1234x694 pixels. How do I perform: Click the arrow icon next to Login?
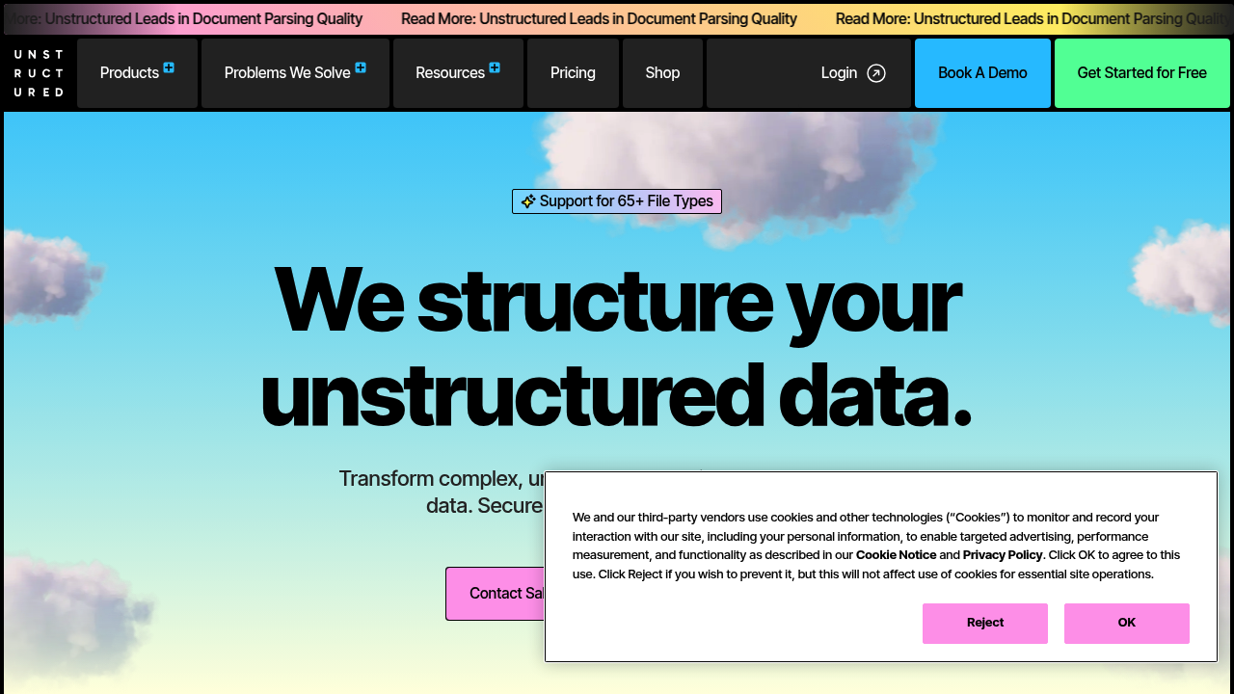coord(876,73)
